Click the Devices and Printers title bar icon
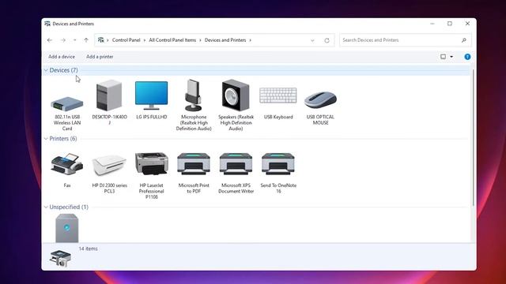506x284 pixels. coord(47,24)
